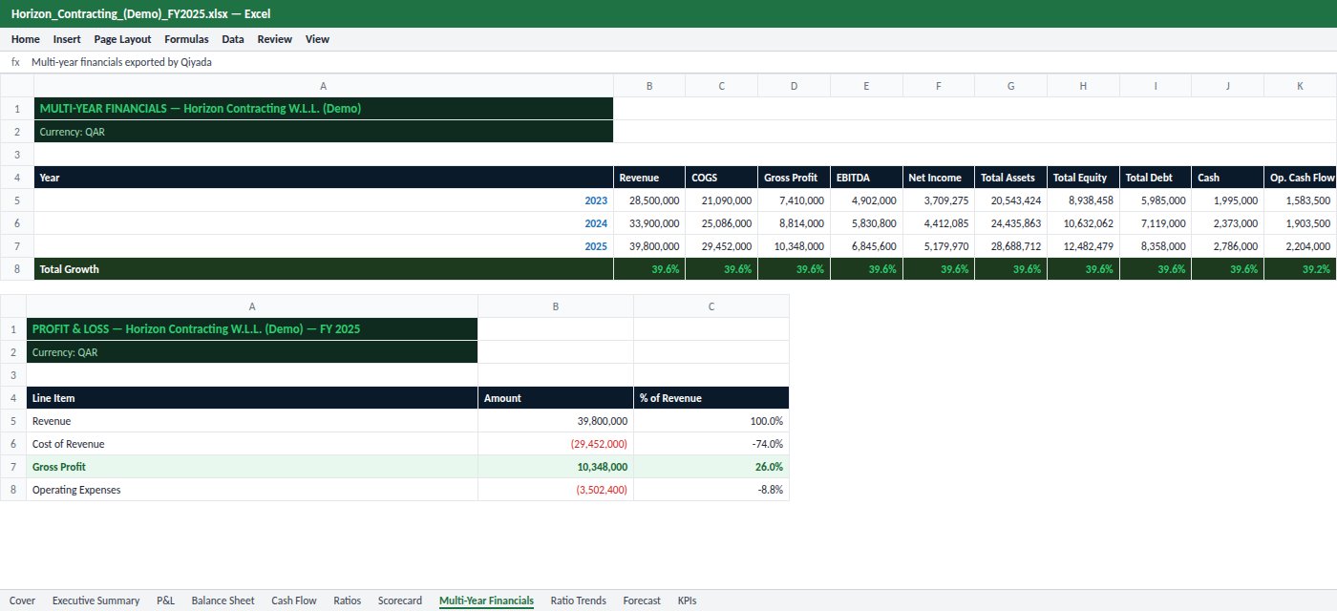Click the PROFIT & LOSS title cell

252,329
